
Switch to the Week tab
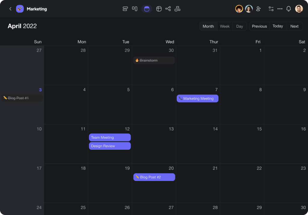(x=225, y=26)
